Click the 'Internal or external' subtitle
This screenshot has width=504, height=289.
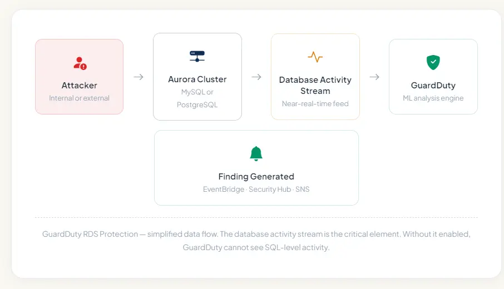[x=80, y=98]
